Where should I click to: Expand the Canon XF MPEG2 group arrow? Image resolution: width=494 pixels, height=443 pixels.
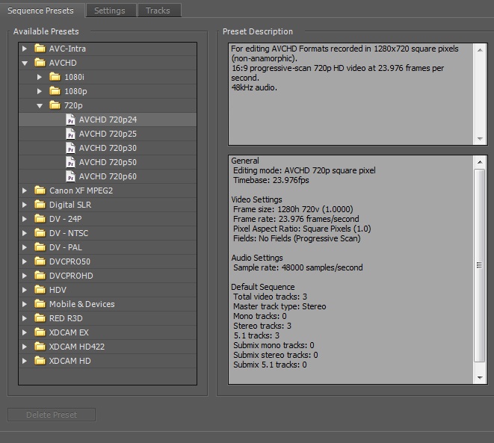coord(25,190)
